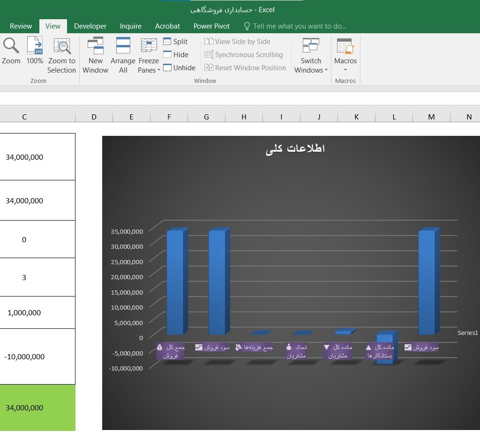
Task: Select column C header
Action: pyautogui.click(x=24, y=117)
